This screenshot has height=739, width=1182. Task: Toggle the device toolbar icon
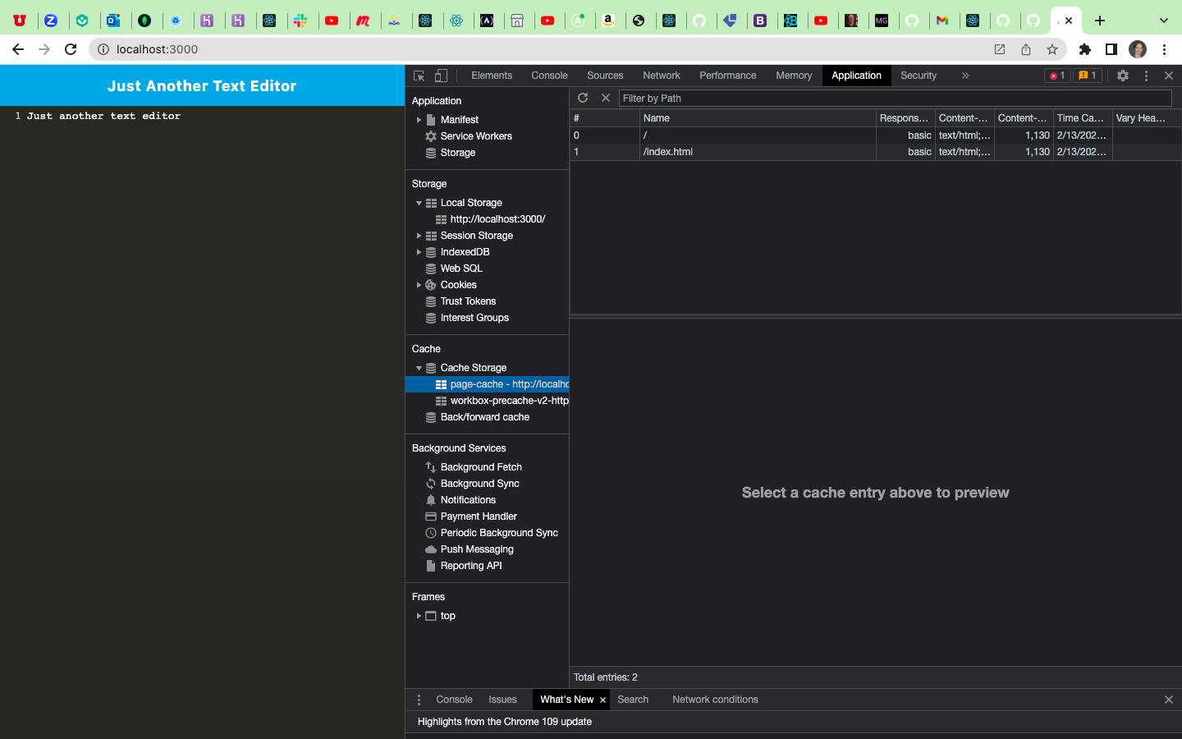[441, 76]
